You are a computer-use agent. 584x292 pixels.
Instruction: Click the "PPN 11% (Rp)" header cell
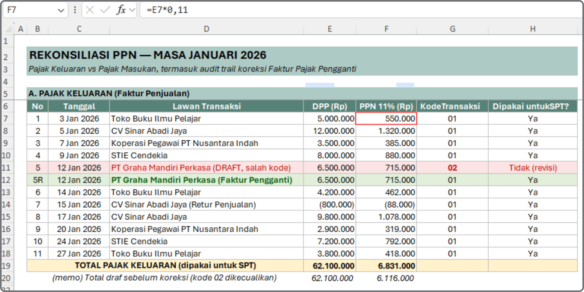pyautogui.click(x=386, y=106)
